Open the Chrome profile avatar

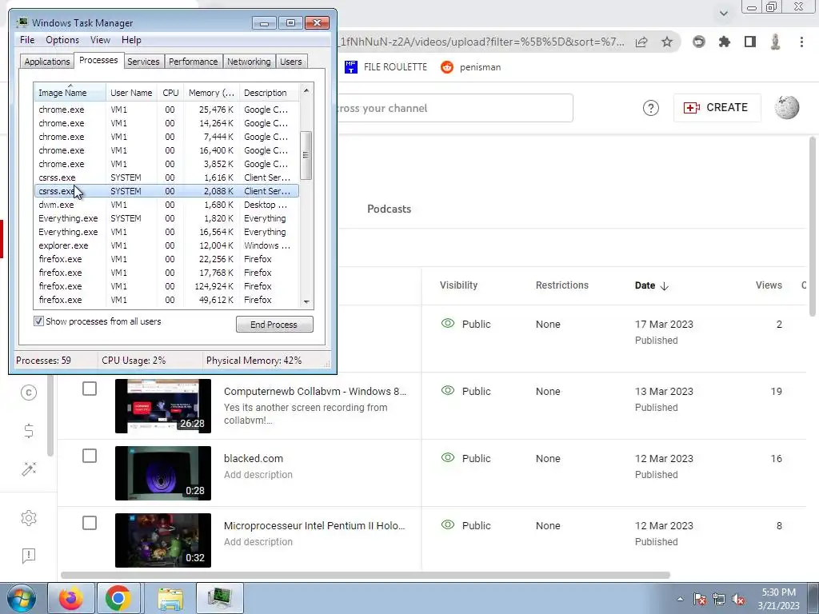click(775, 42)
